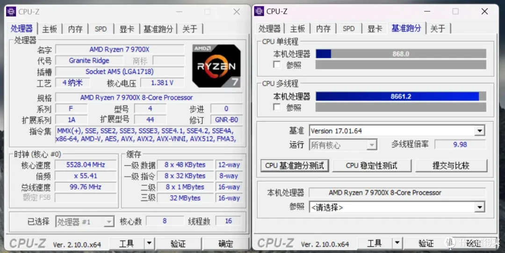This screenshot has width=505, height=253.
Task: Click the 二级 8 x 1 MBytes value
Action: [185, 187]
